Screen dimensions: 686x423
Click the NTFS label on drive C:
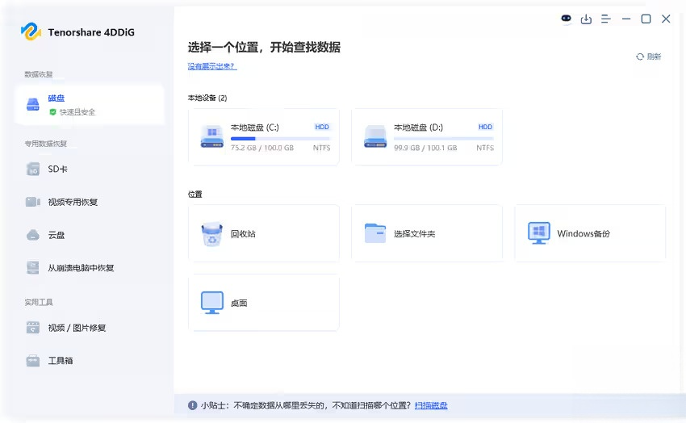[321, 148]
